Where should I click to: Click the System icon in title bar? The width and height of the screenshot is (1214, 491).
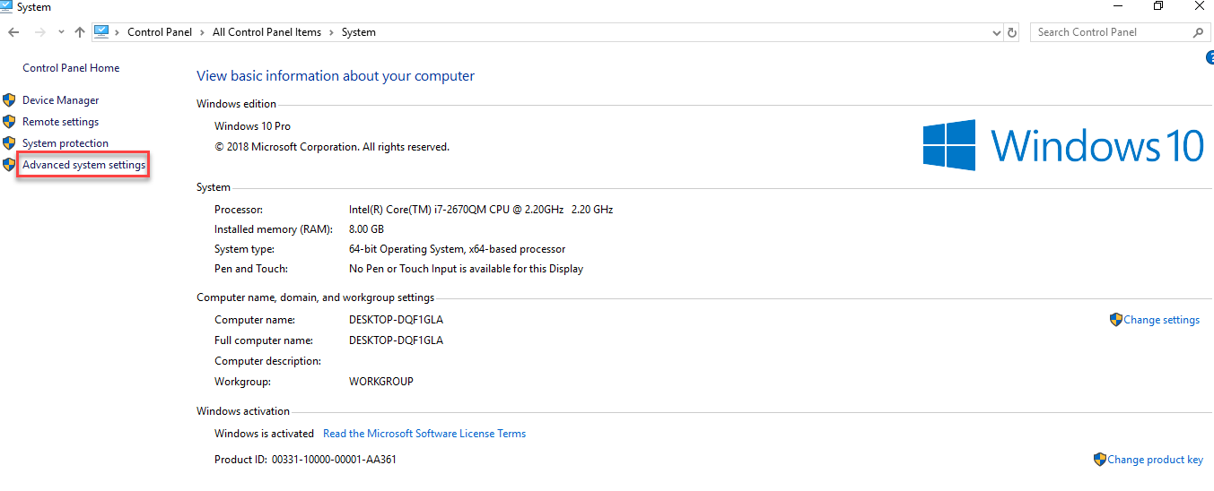pos(6,6)
